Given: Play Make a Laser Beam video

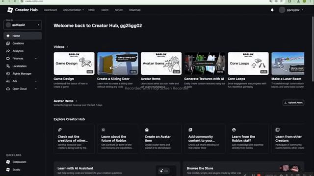Looking at the screenshot, I should (288, 64).
